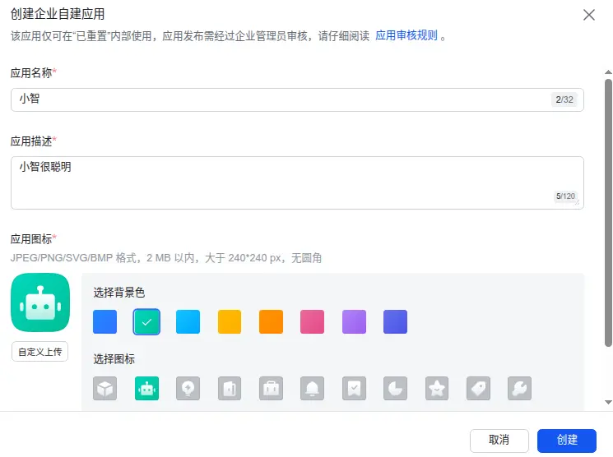Click the scrollbar down arrow

point(608,402)
